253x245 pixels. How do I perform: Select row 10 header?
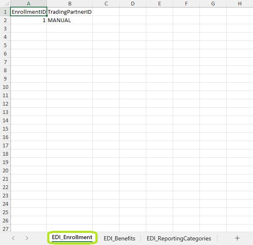click(5, 87)
